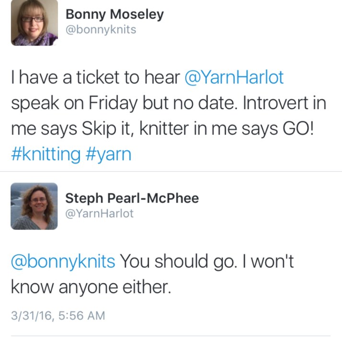
Task: Tap the "know anyone either." reply line
Action: click(x=90, y=287)
